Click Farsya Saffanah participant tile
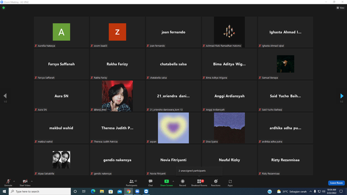This screenshot has width=347, height=195. tap(61, 64)
